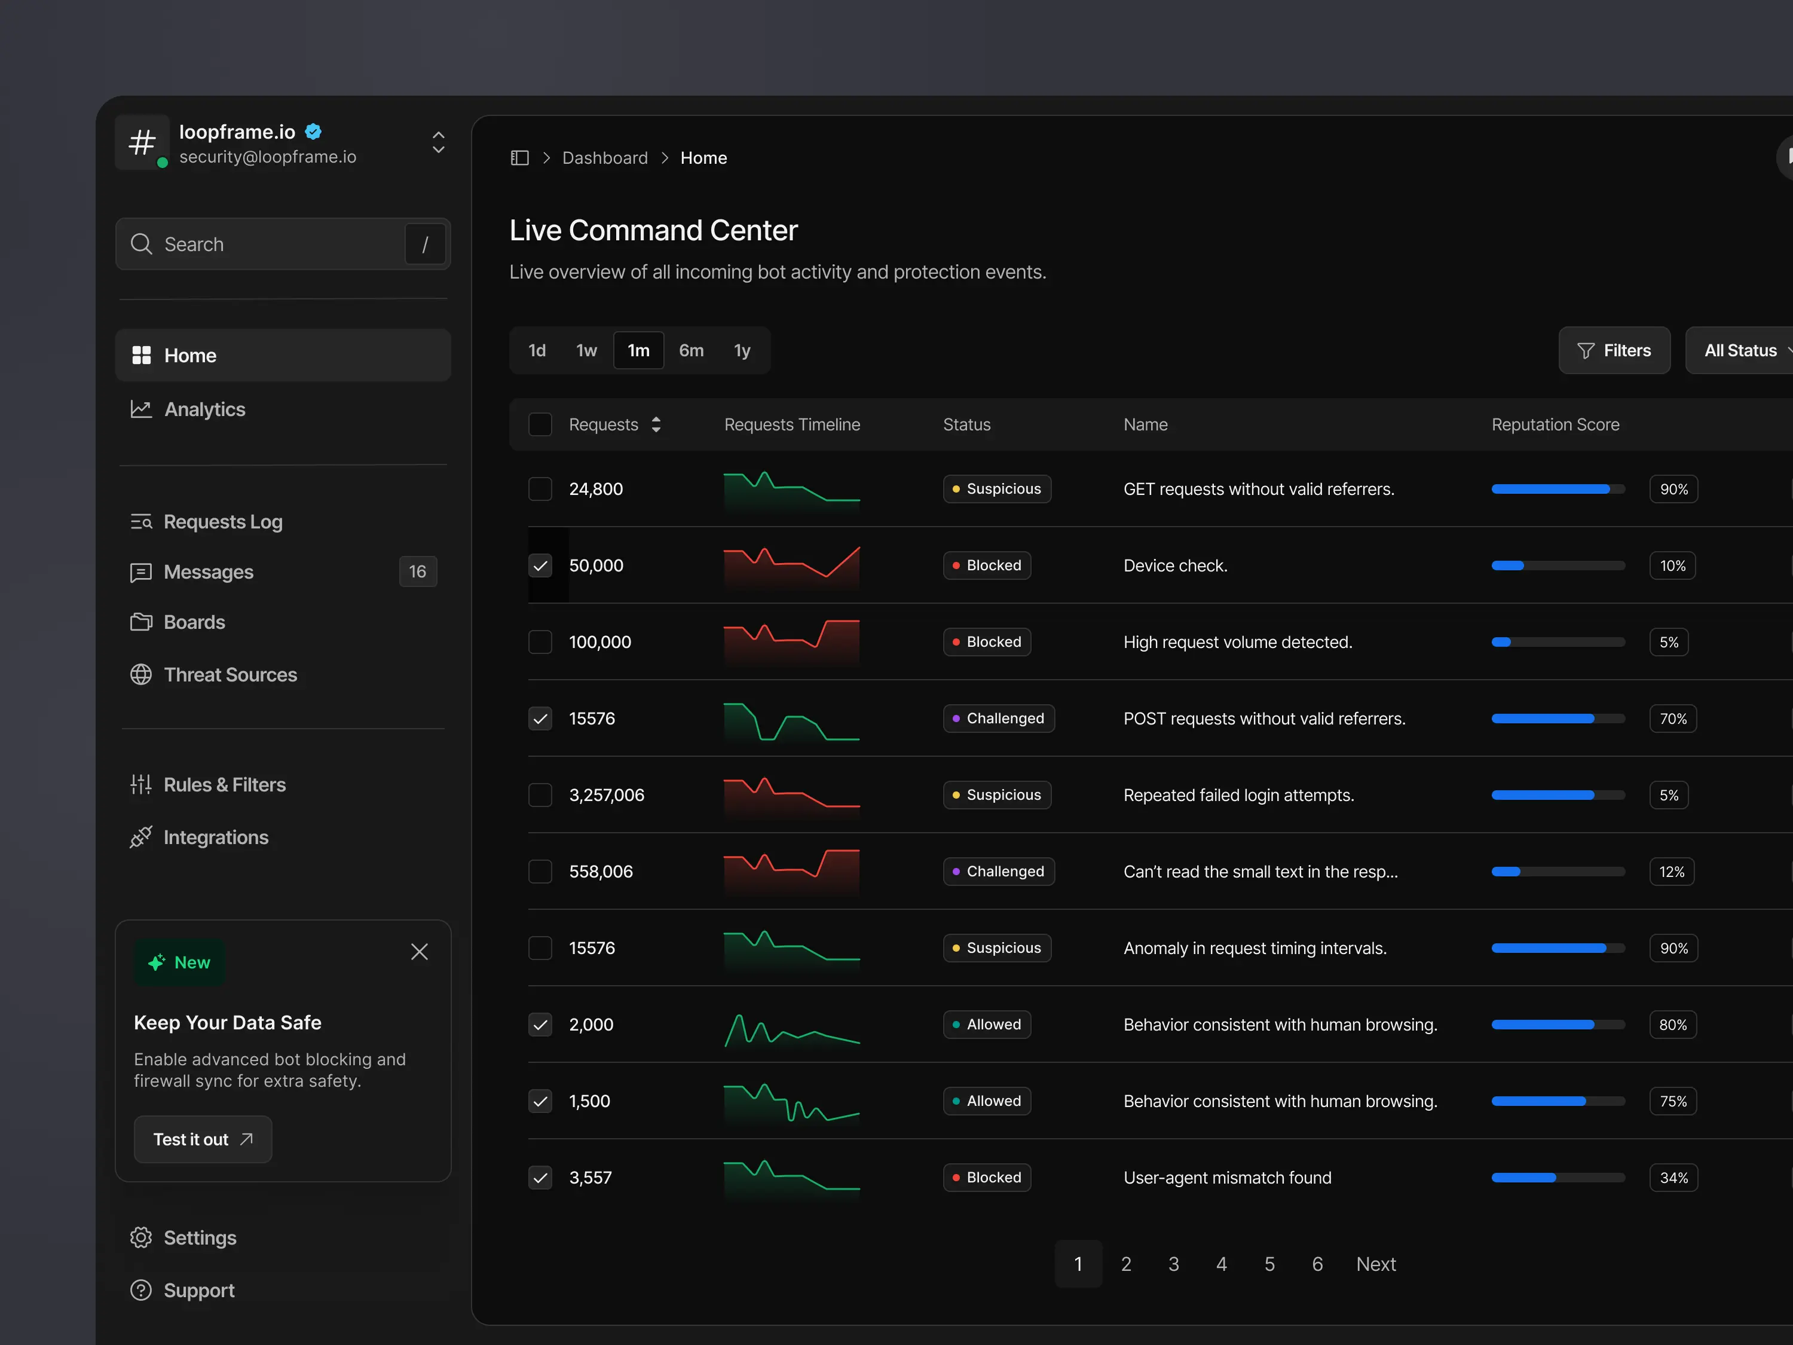Switch time range to 6m
Viewport: 1793px width, 1345px height.
[x=692, y=350]
